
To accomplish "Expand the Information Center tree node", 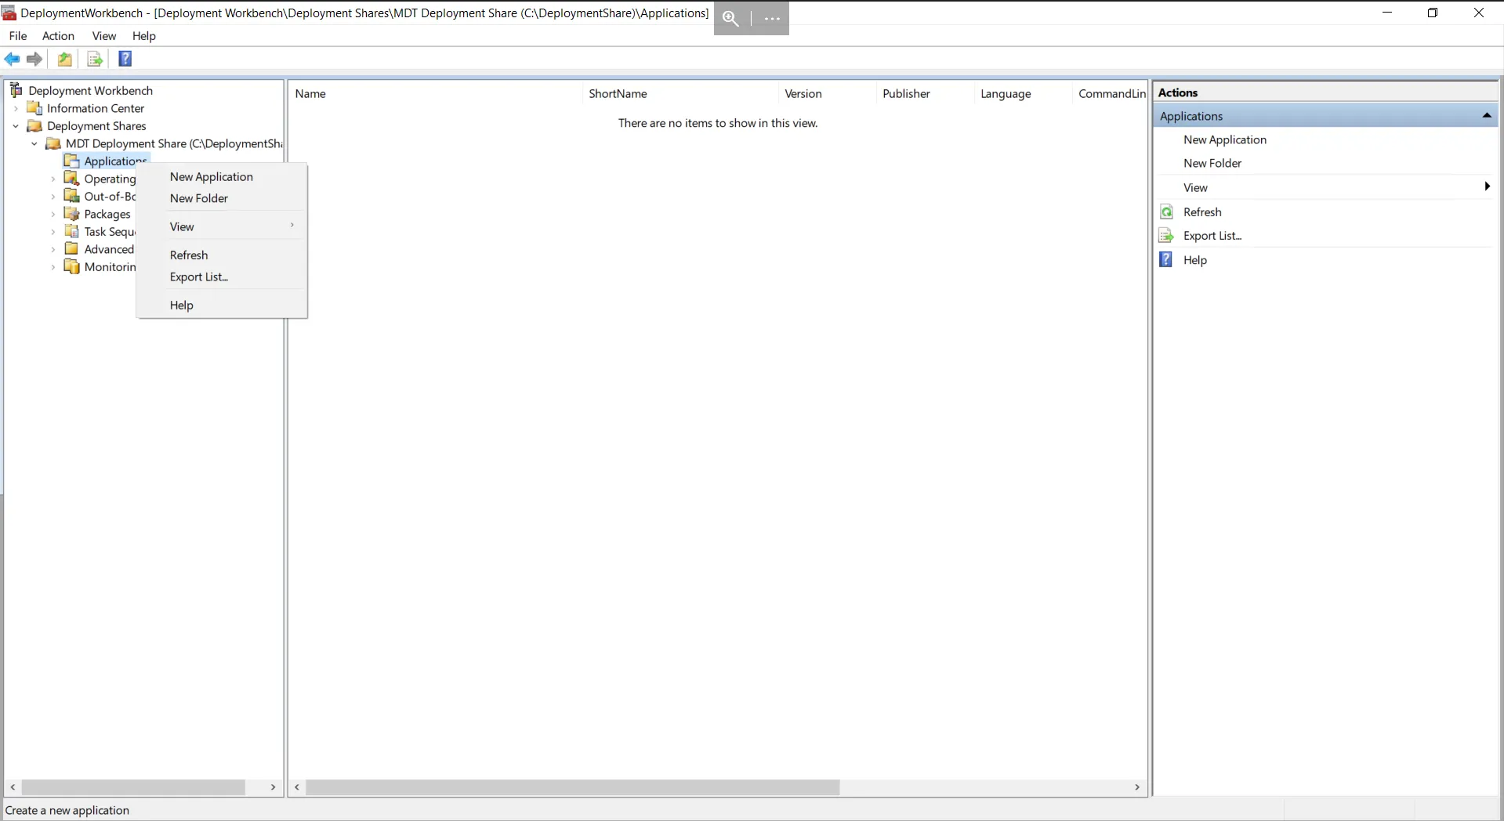I will tap(15, 108).
